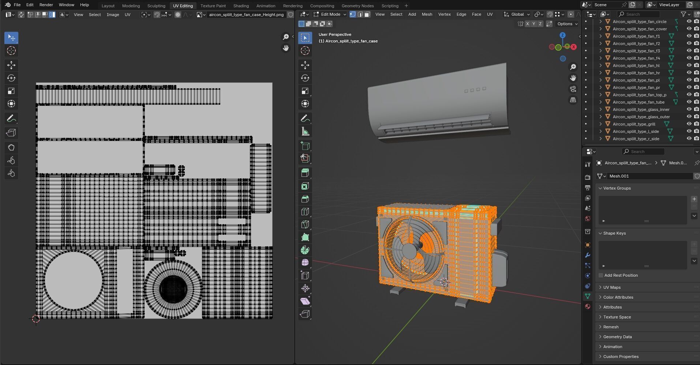Add a new vertex group with plus button
This screenshot has height=365, width=700.
694,199
